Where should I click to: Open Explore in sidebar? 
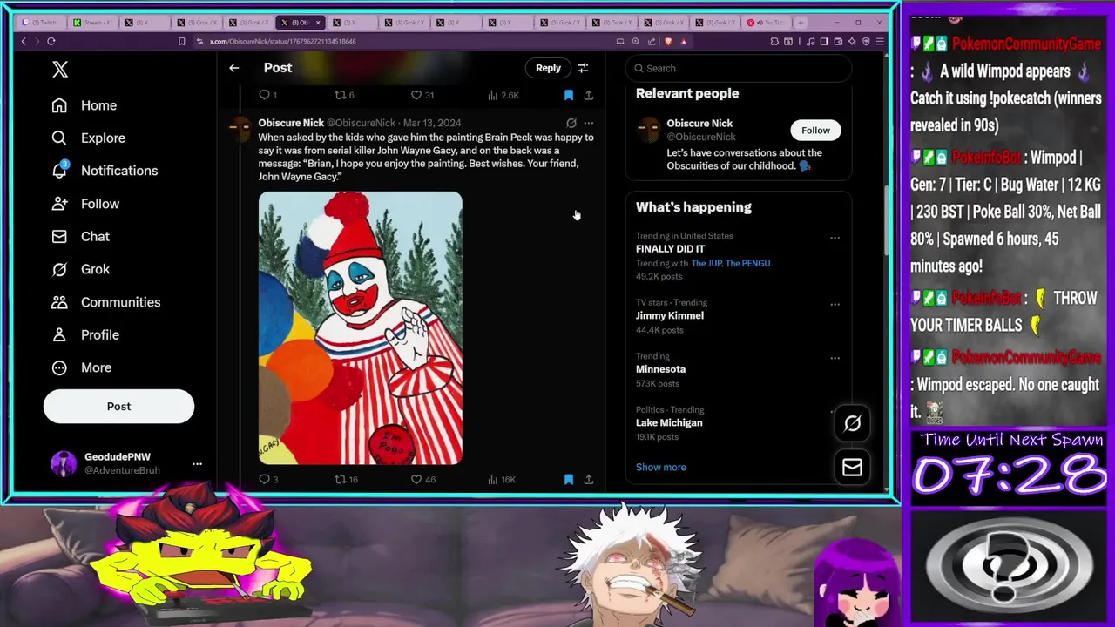[x=89, y=138]
